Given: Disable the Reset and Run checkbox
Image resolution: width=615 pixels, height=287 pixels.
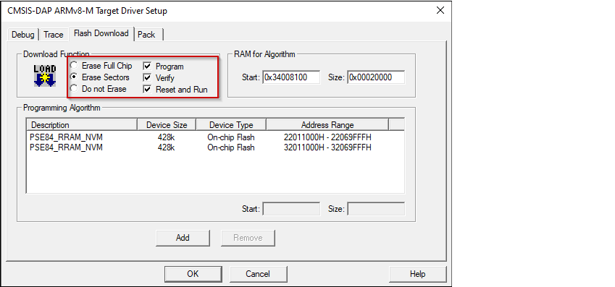Looking at the screenshot, I should tap(148, 89).
